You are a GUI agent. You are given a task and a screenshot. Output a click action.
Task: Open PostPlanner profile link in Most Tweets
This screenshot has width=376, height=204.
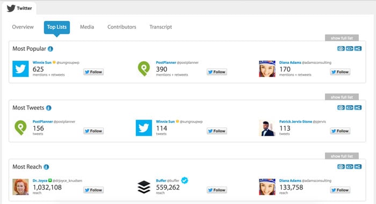point(42,121)
